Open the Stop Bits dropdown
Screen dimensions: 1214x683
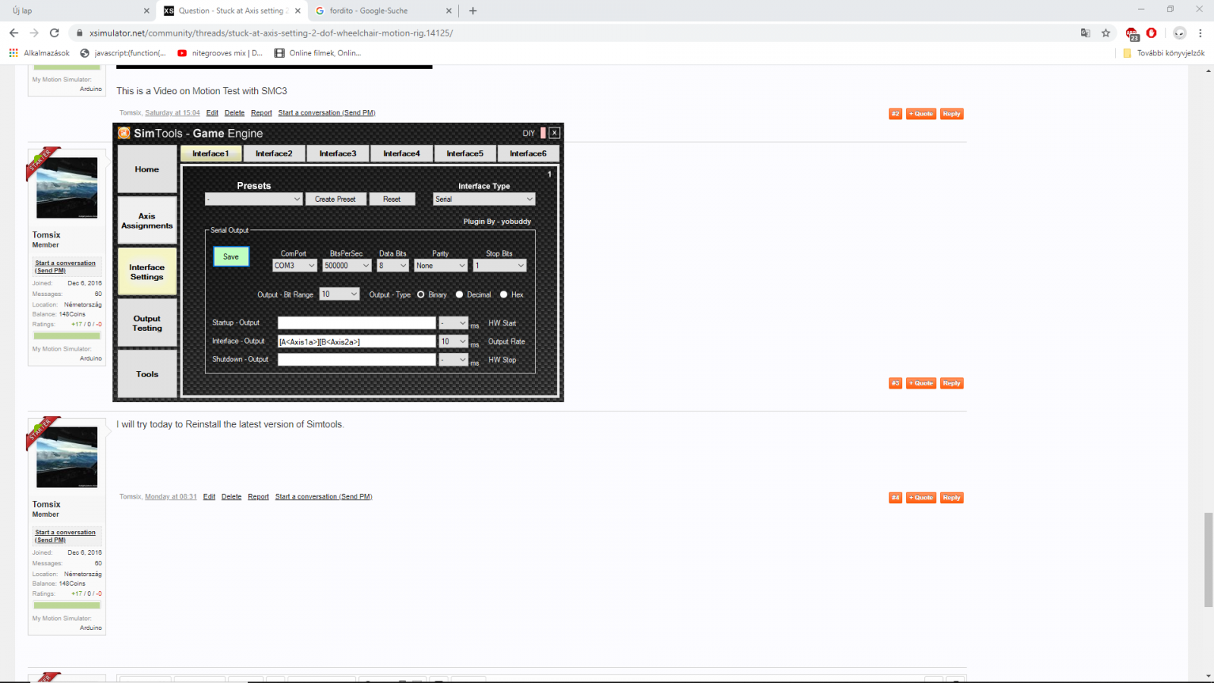[x=499, y=266]
